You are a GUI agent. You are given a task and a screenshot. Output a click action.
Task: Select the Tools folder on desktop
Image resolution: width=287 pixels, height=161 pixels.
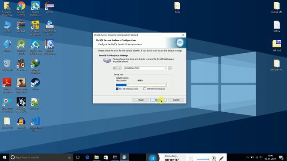177,8
